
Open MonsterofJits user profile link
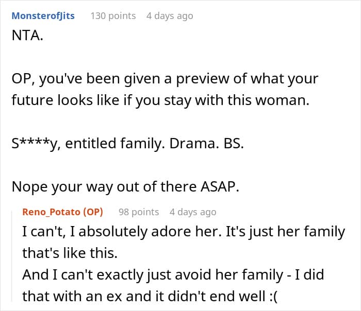43,16
